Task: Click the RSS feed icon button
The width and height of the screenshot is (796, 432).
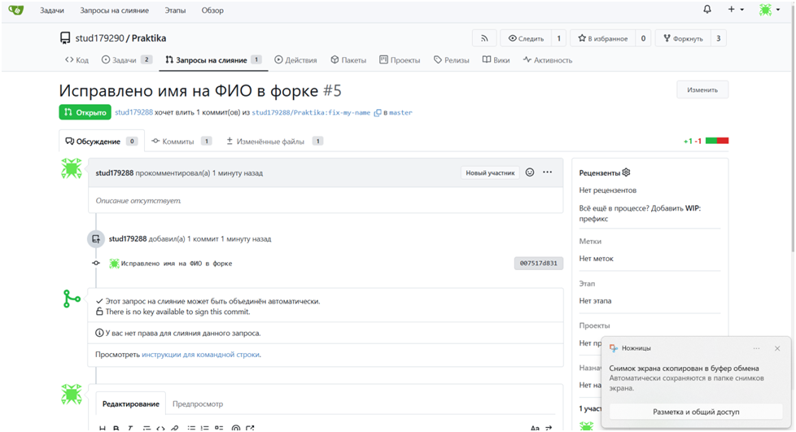Action: pyautogui.click(x=483, y=38)
